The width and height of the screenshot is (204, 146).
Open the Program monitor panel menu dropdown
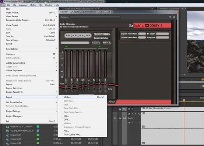[183, 9]
